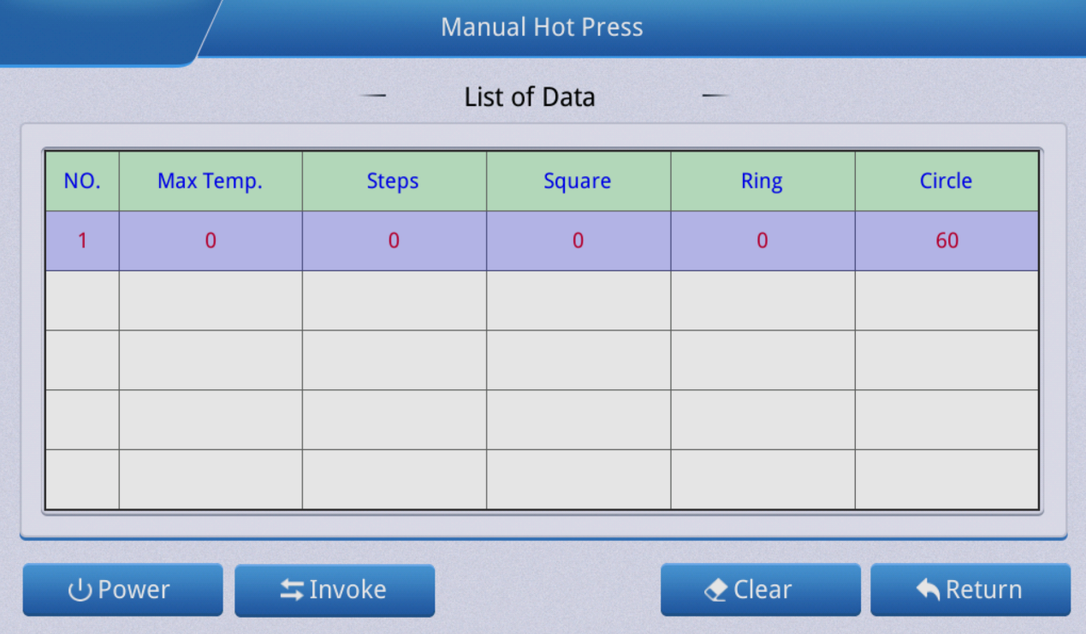Screen dimensions: 1086x634
Task: Select the Max Temp. column header
Action: [211, 181]
